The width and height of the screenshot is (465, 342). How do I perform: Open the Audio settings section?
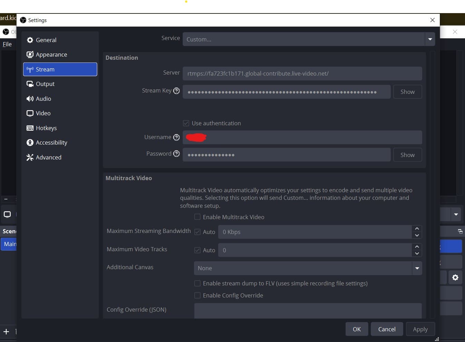click(x=60, y=99)
